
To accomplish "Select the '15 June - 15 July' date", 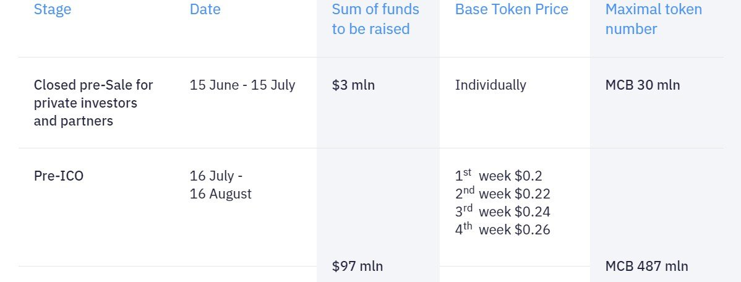I will (242, 85).
